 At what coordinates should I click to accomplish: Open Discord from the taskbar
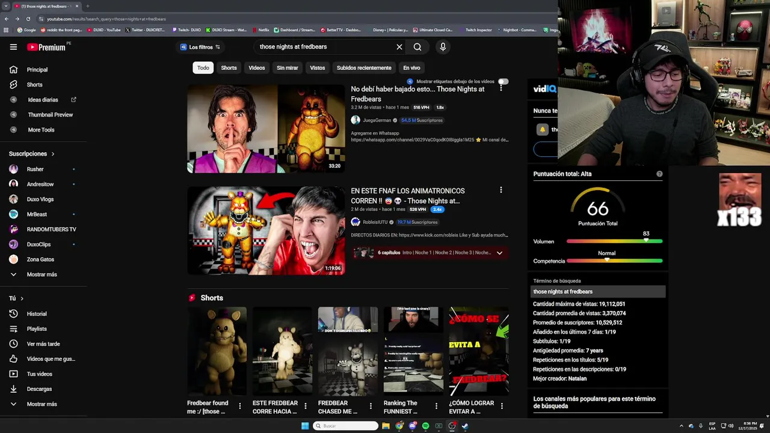[x=412, y=426]
